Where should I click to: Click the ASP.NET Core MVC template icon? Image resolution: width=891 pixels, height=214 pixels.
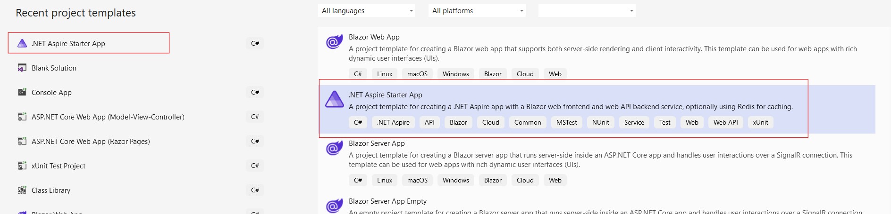(x=22, y=117)
